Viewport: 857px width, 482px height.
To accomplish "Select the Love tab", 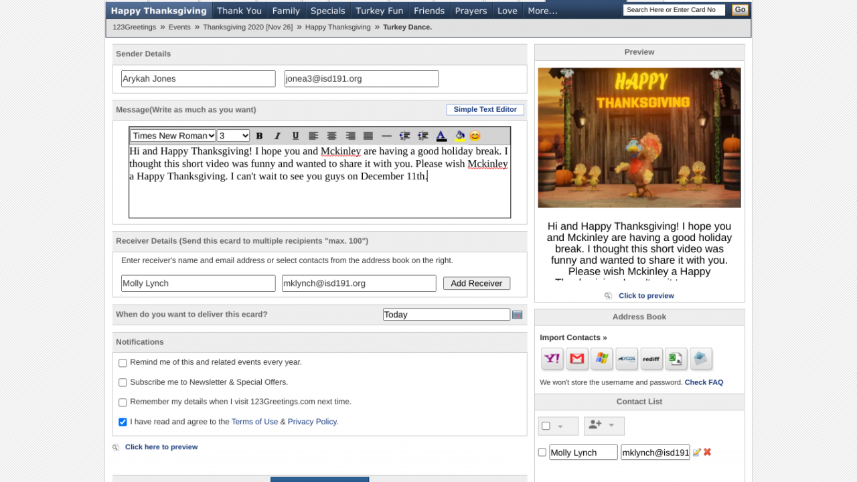I will tap(508, 11).
